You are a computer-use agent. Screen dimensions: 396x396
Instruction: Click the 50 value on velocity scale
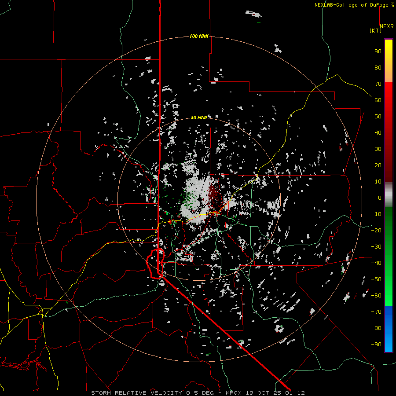point(378,117)
